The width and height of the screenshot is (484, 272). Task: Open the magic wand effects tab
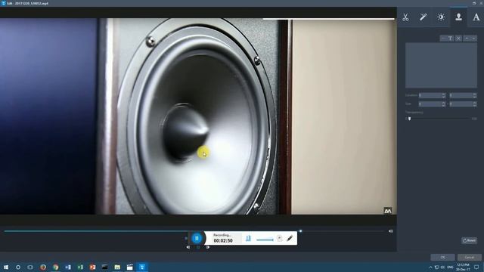pos(423,17)
